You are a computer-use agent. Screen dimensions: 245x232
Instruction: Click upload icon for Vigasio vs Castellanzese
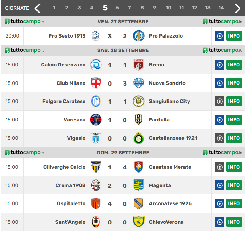click(x=220, y=138)
